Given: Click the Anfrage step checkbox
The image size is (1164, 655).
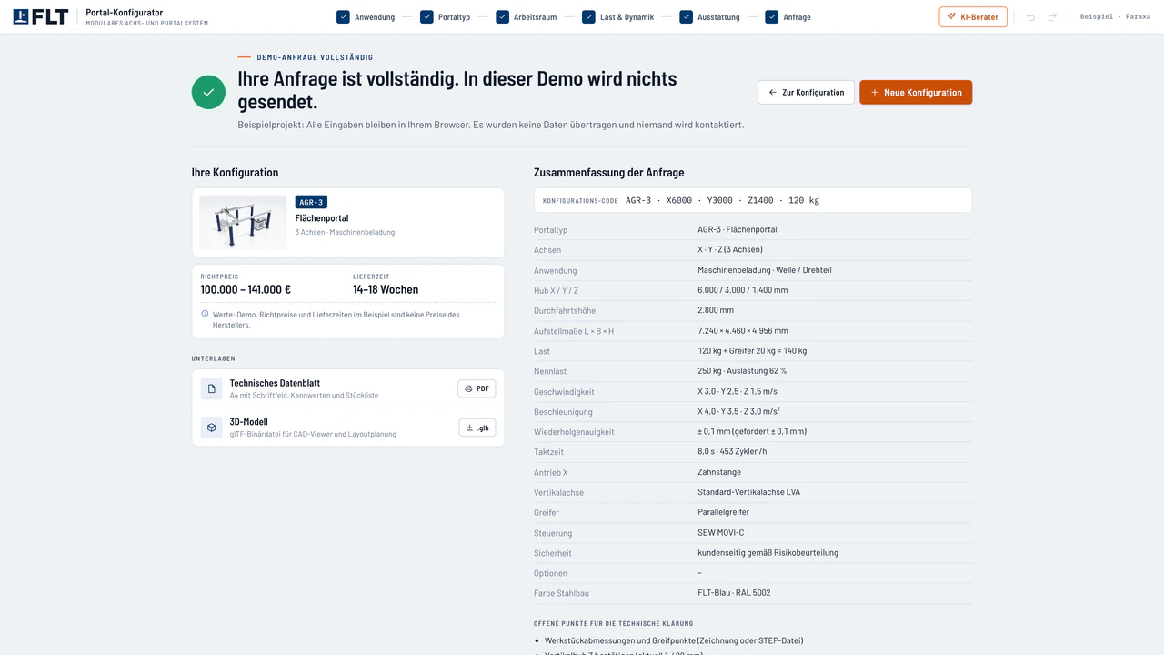Looking at the screenshot, I should point(771,17).
